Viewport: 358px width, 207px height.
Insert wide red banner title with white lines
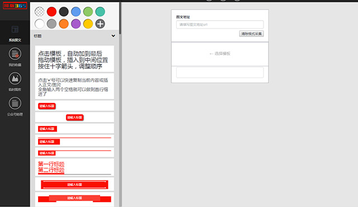point(74,185)
